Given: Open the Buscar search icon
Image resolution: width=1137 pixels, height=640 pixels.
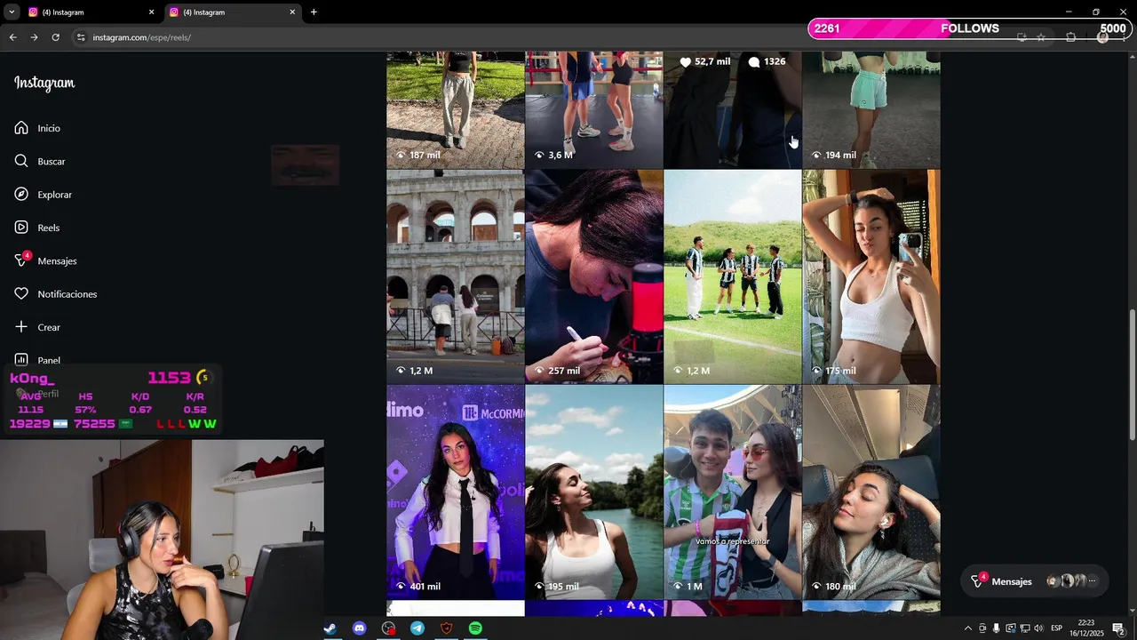Looking at the screenshot, I should (21, 161).
